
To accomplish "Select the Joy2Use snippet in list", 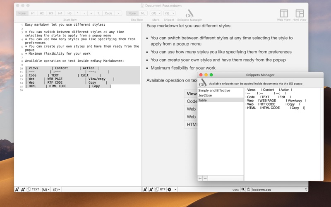I will (205, 95).
